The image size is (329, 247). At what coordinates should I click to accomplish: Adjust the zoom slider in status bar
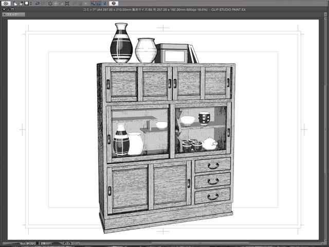(11, 243)
